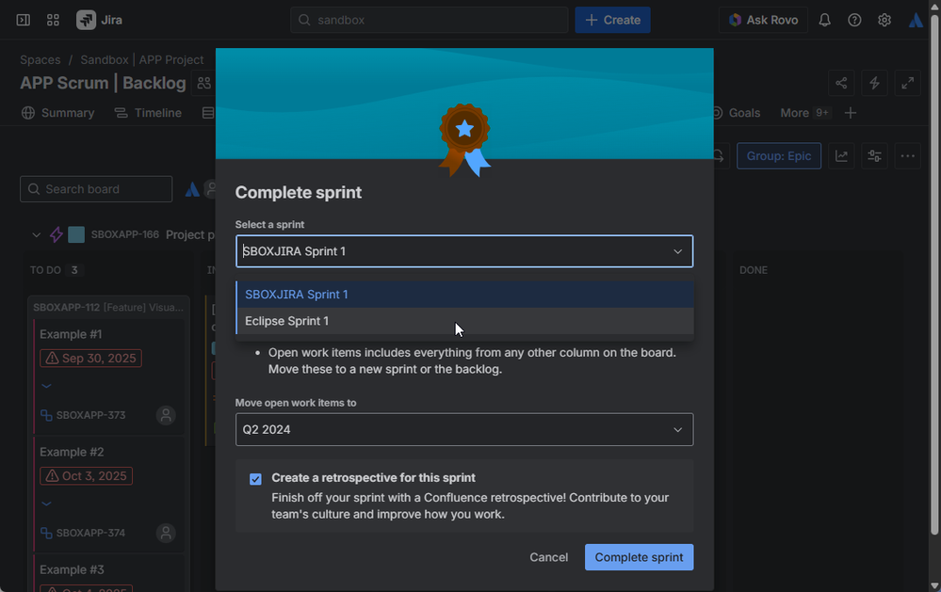The image size is (941, 592).
Task: Switch to the Summary tab
Action: (x=58, y=113)
